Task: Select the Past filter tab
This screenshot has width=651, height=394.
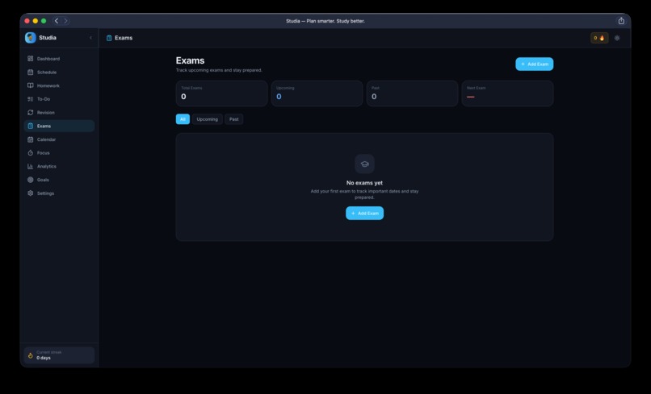Action: [233, 119]
